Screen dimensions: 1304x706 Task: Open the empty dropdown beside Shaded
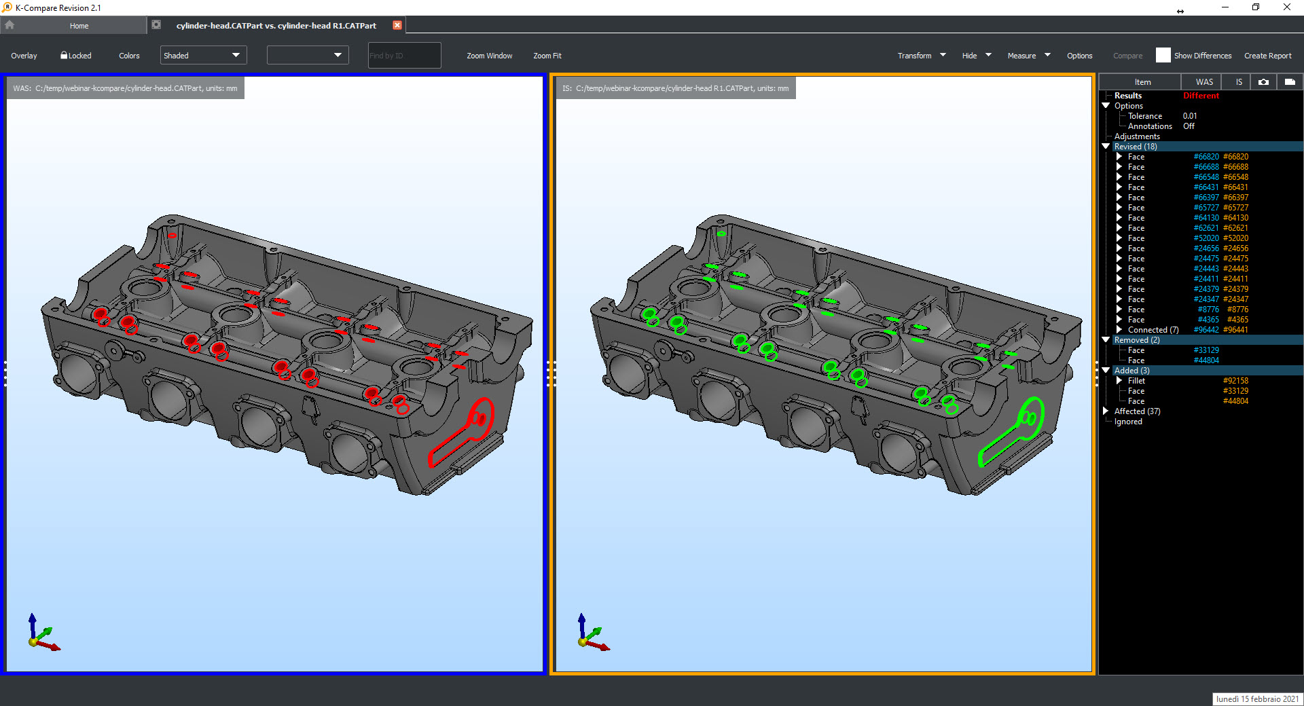308,55
